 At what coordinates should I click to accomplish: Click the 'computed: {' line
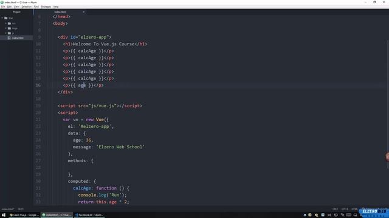(x=82, y=181)
